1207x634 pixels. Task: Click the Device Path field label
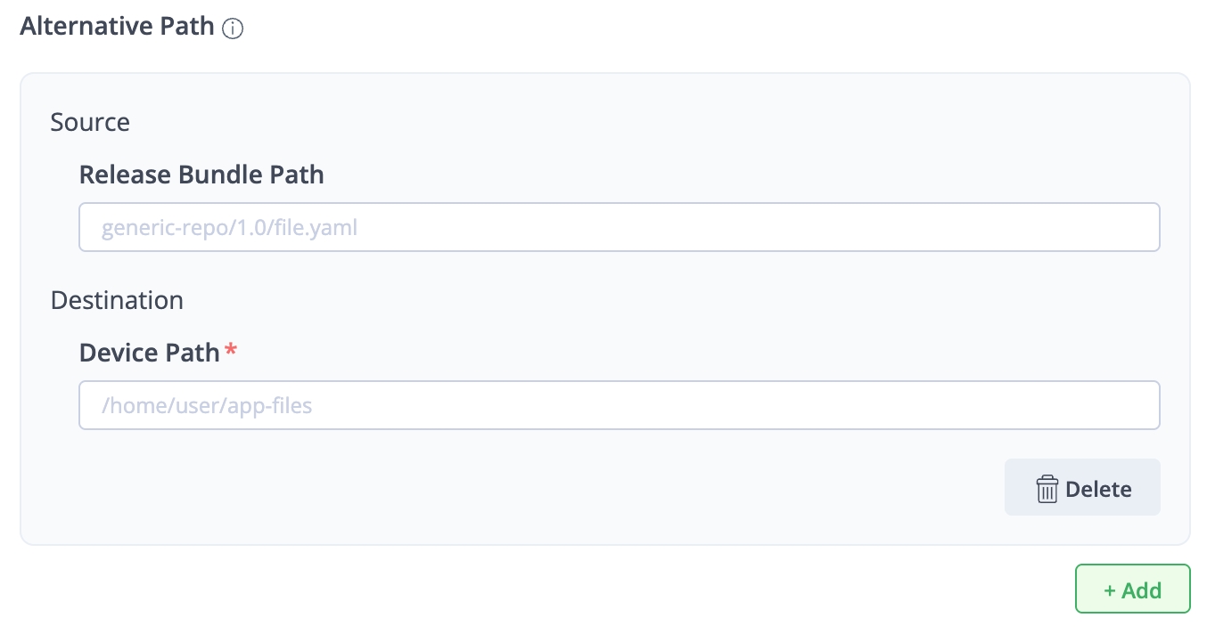(x=149, y=353)
